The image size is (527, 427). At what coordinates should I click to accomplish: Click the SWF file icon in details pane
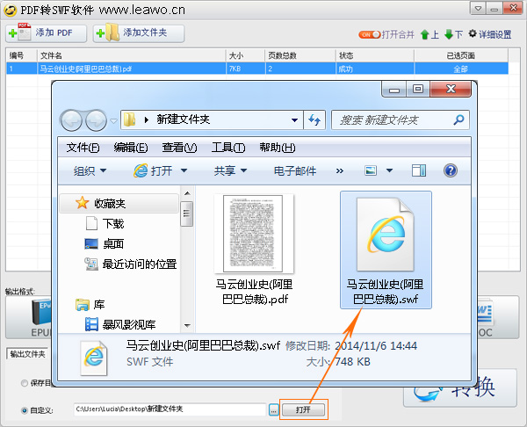[x=94, y=358]
